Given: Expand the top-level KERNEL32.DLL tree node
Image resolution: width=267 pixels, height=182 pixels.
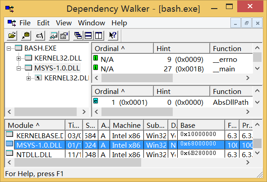Looking at the screenshot, I should click(19, 59).
